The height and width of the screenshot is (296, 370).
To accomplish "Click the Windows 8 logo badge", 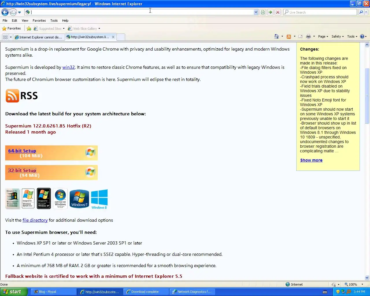I will (99, 199).
